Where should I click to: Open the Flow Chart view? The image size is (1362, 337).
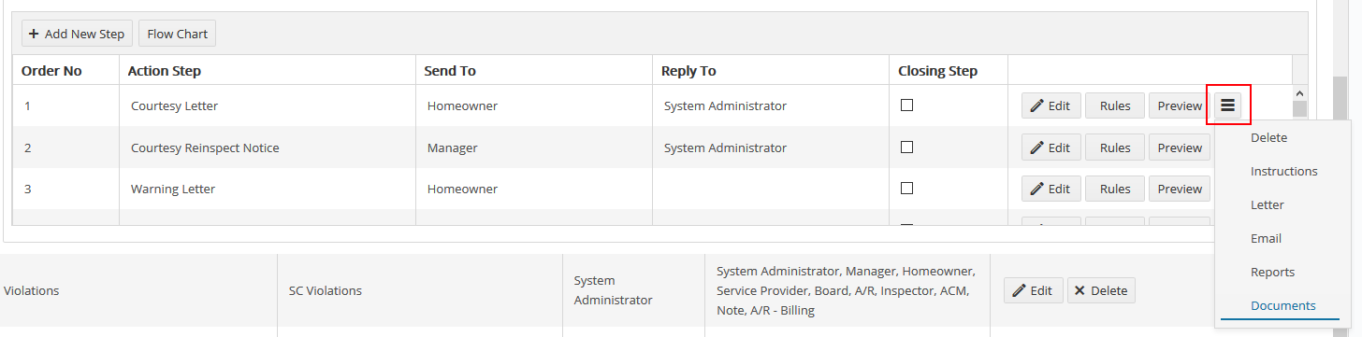(x=178, y=34)
